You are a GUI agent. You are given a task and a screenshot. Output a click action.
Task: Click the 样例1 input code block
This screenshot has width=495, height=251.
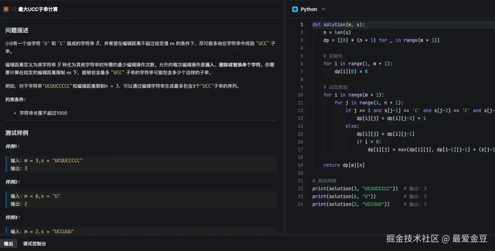(141, 164)
